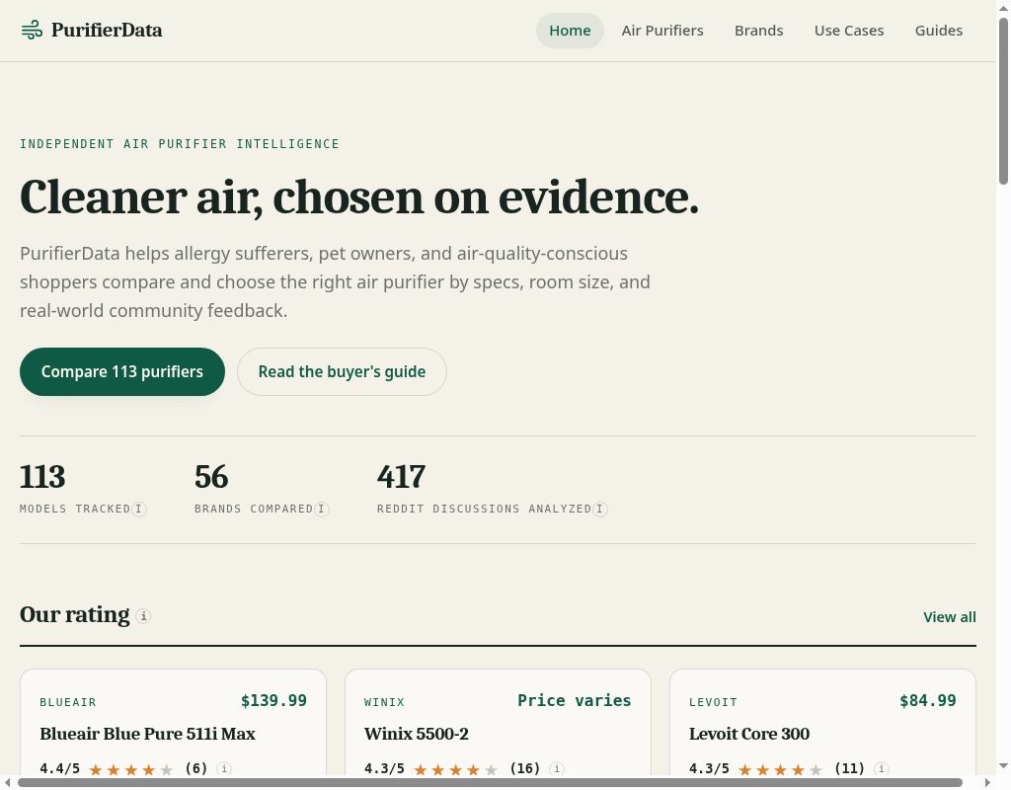
Task: Open the Brands nav item
Action: click(759, 31)
